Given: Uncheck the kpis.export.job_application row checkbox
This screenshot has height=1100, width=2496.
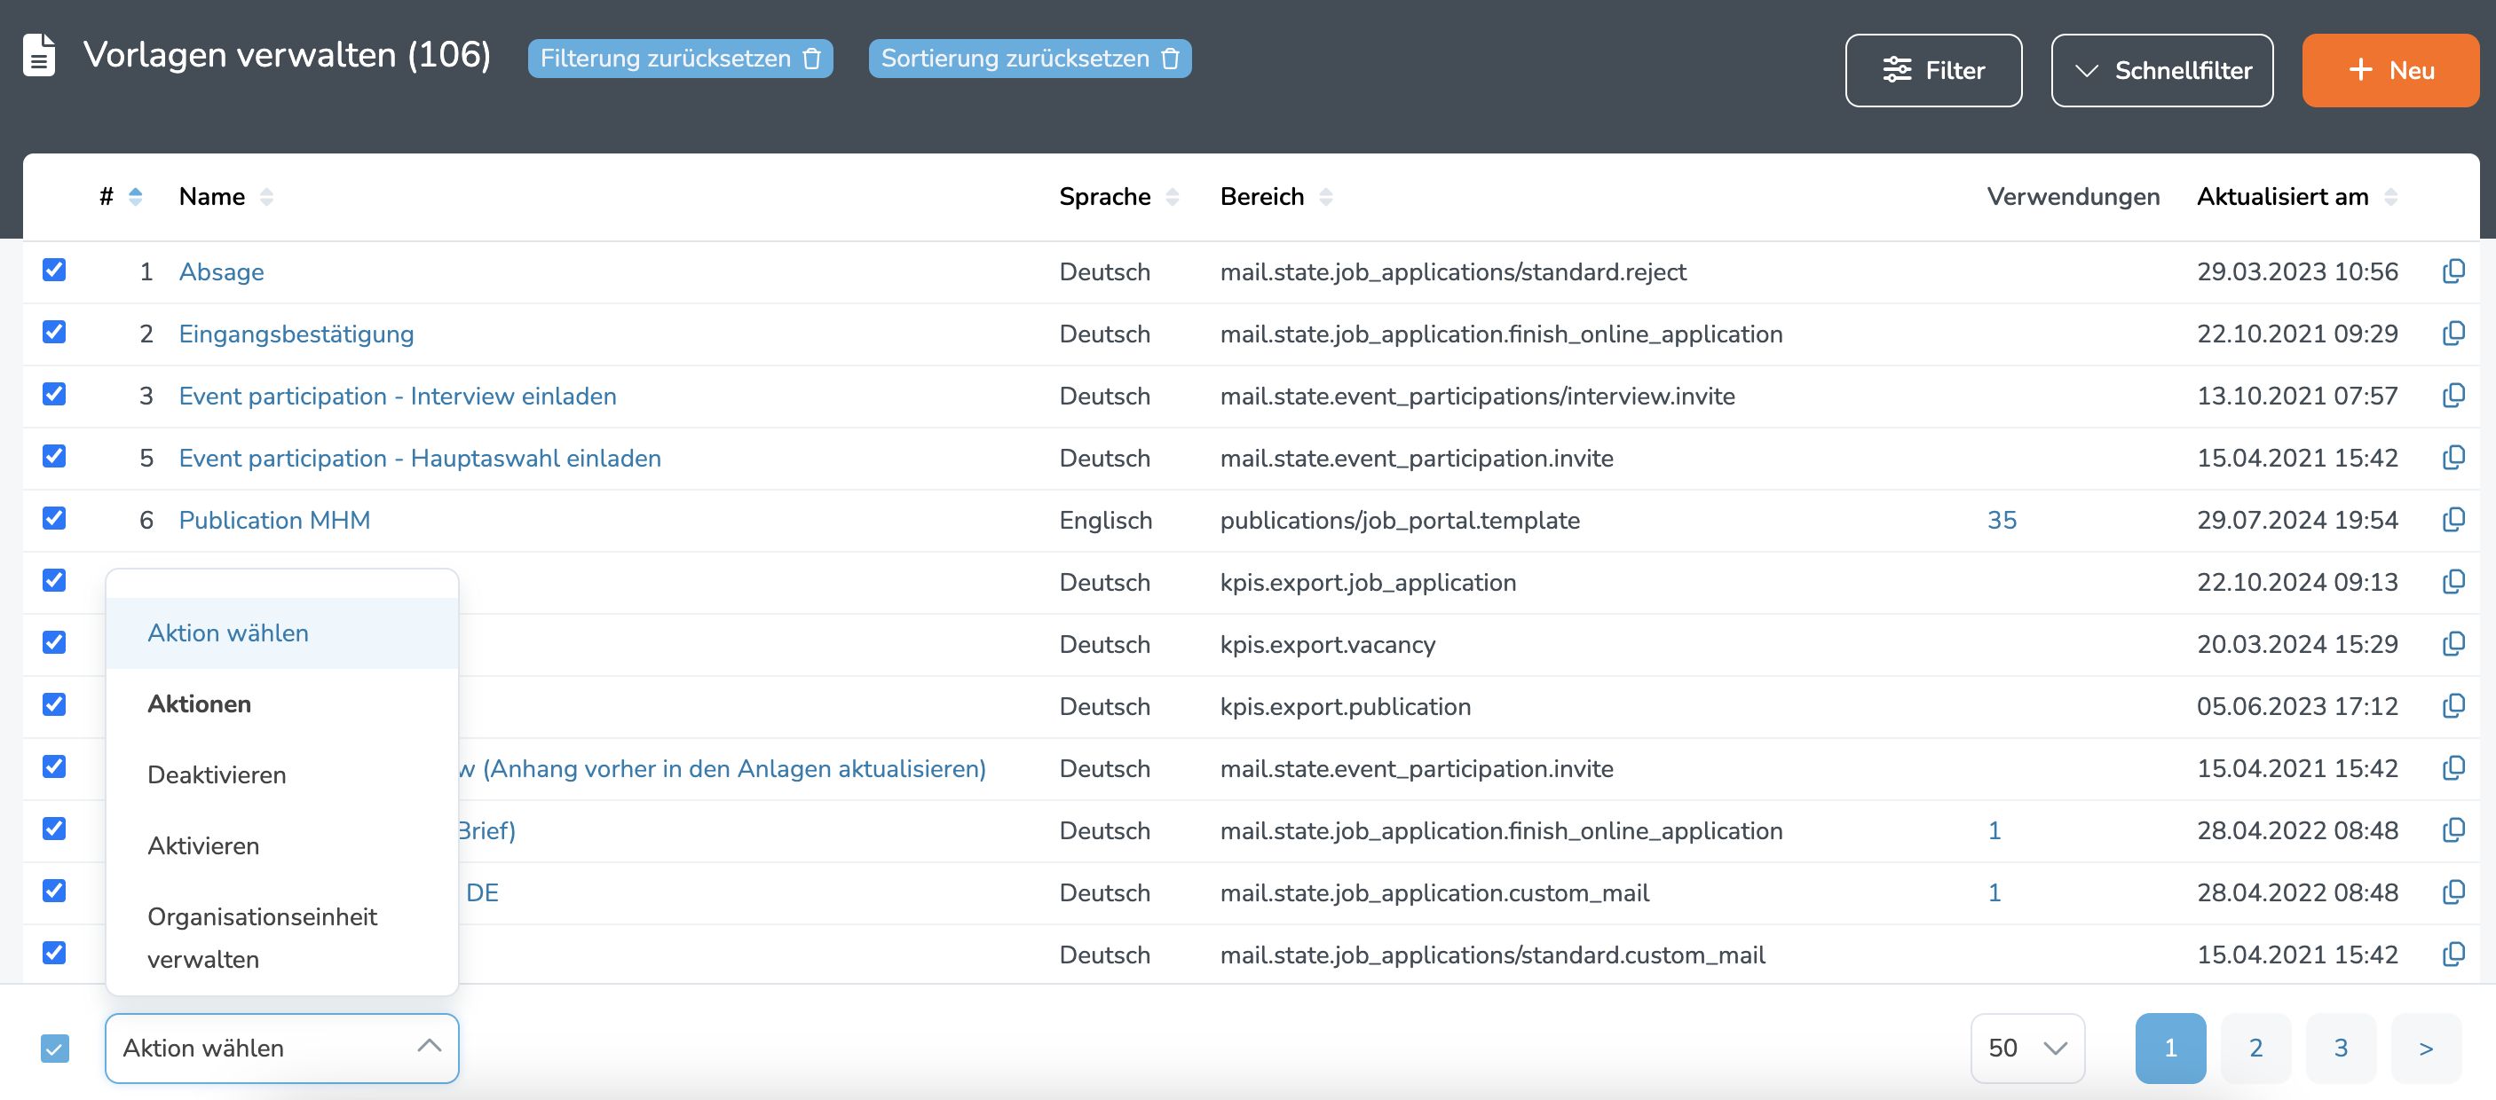Looking at the screenshot, I should 54,580.
